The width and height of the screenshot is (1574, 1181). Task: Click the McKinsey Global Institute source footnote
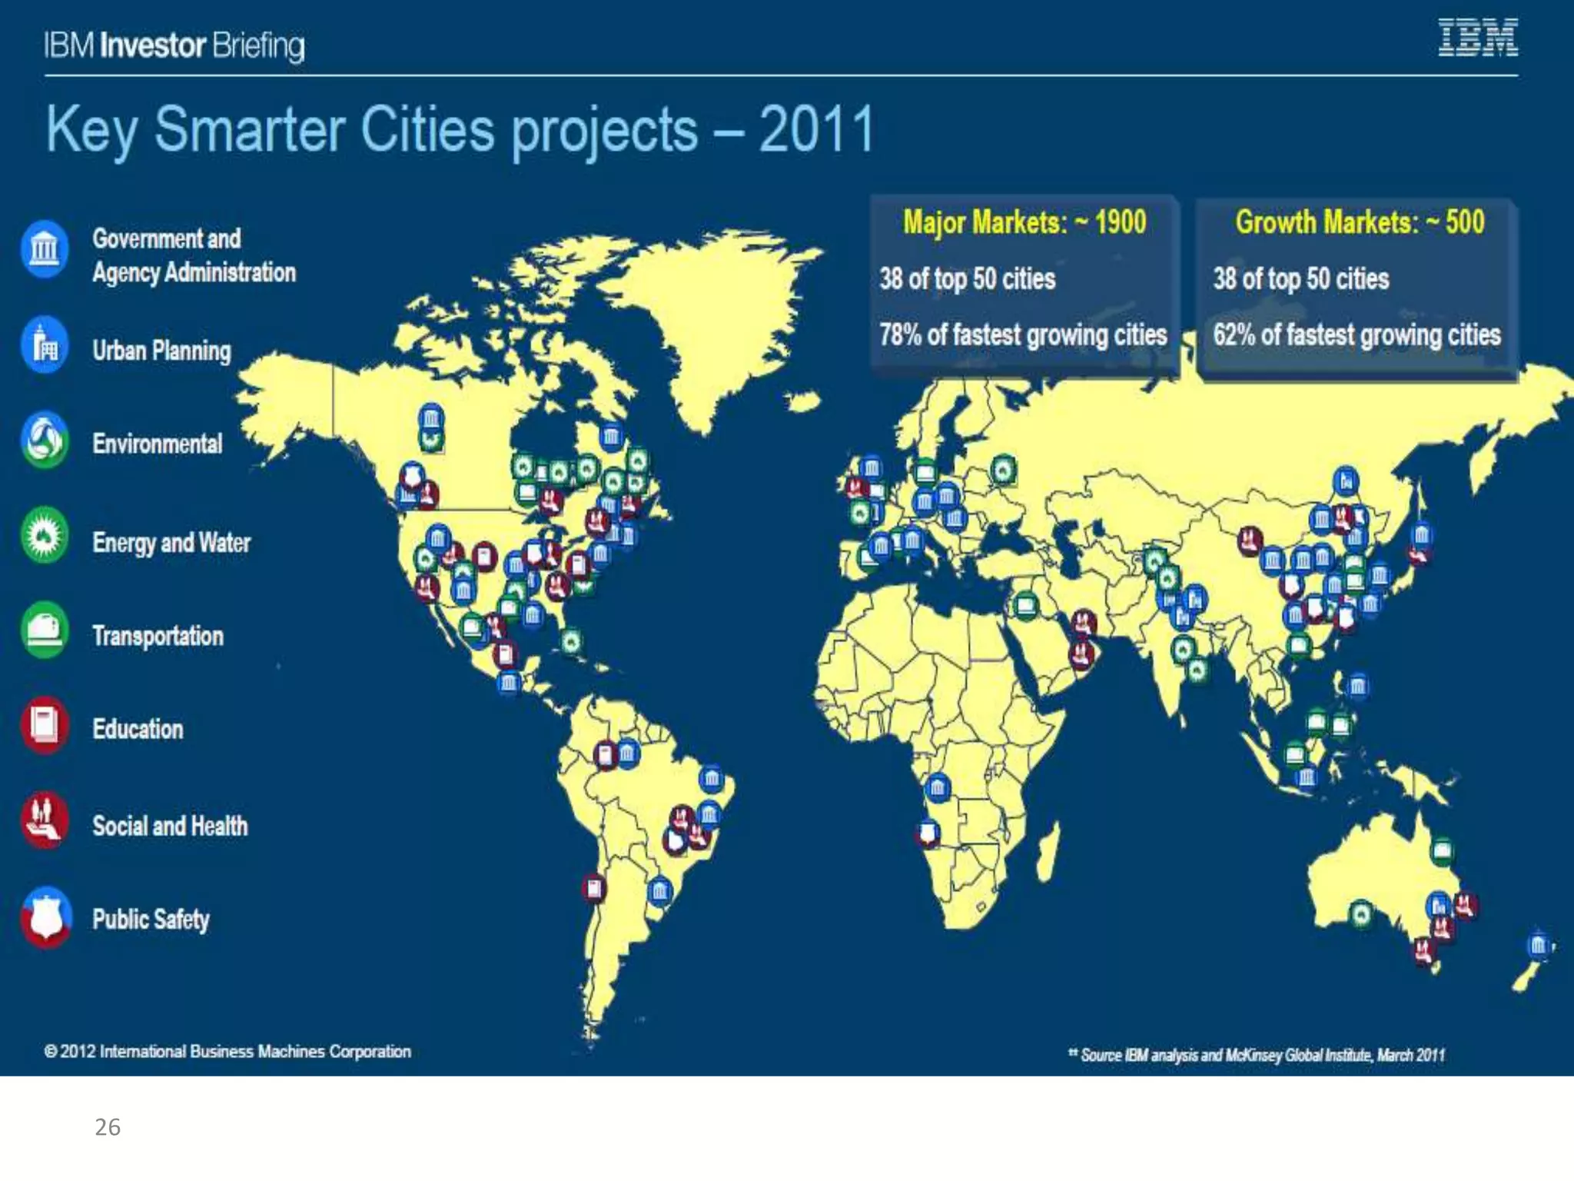pos(1256,1055)
